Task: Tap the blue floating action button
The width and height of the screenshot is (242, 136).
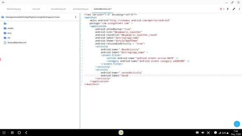Action: coord(237,124)
